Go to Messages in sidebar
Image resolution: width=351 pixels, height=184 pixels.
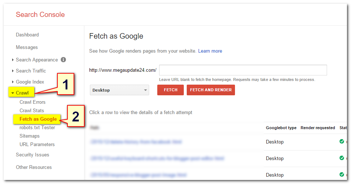(27, 47)
